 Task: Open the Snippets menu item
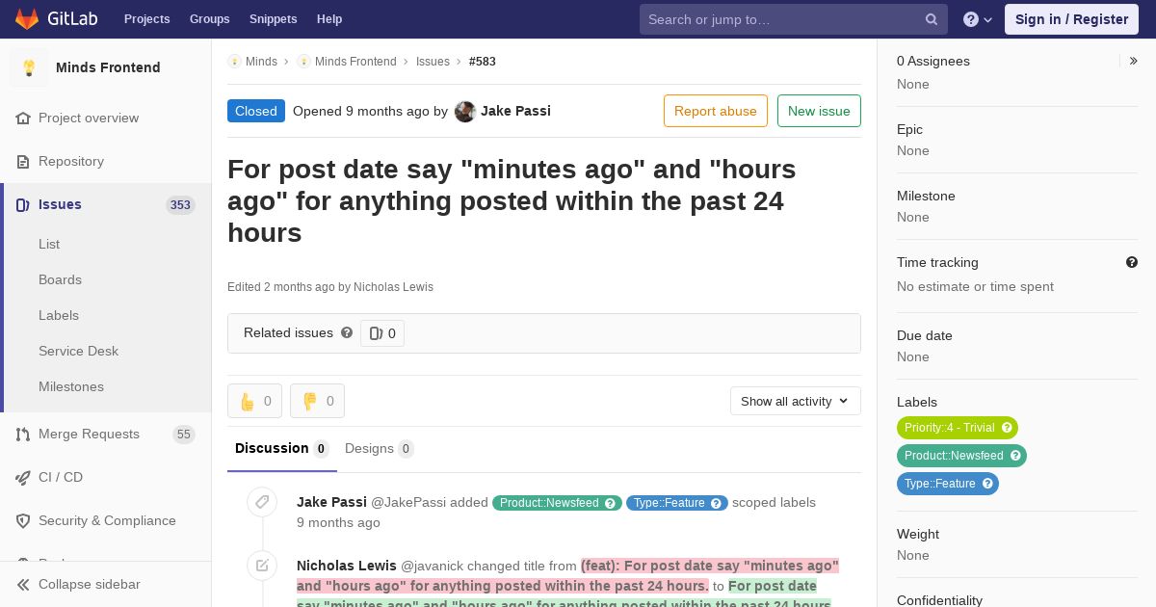point(273,19)
